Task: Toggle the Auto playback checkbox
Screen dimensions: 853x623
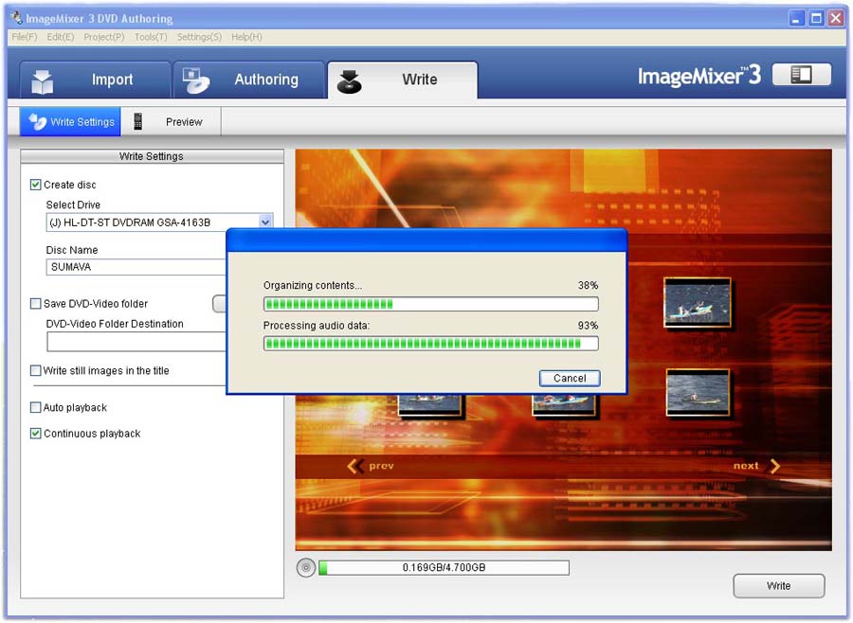Action: point(36,408)
